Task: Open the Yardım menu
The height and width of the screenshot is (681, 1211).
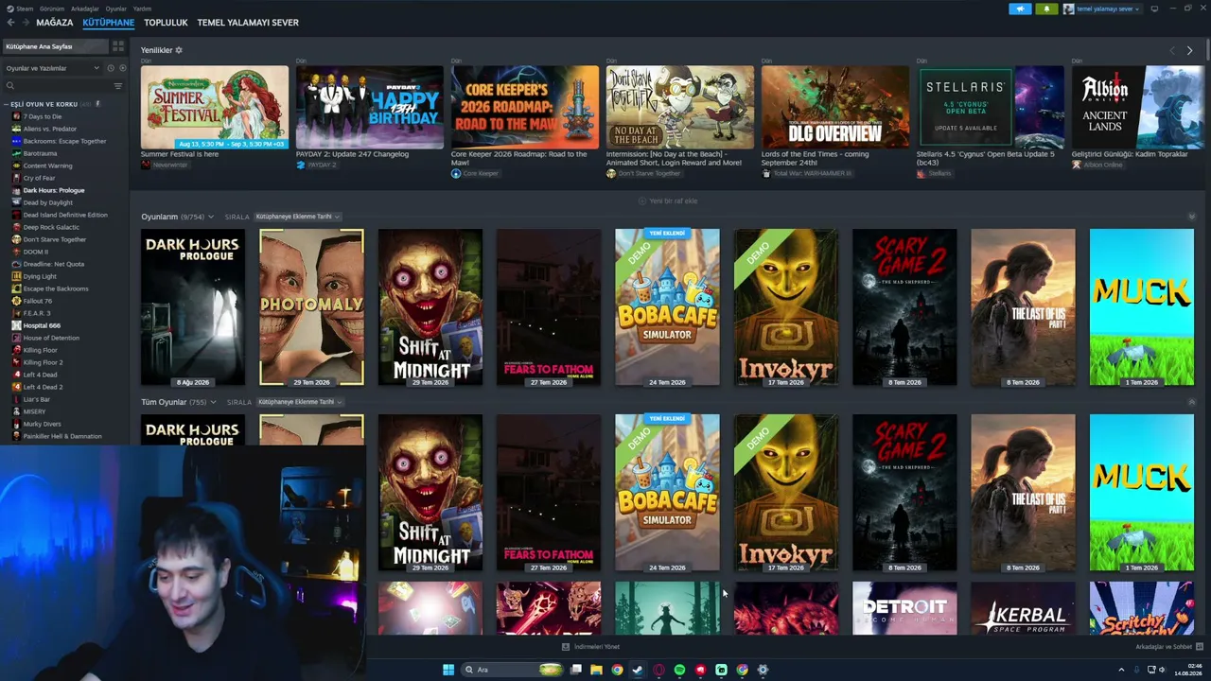Action: (142, 9)
